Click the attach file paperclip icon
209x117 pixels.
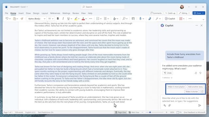[x=169, y=105]
